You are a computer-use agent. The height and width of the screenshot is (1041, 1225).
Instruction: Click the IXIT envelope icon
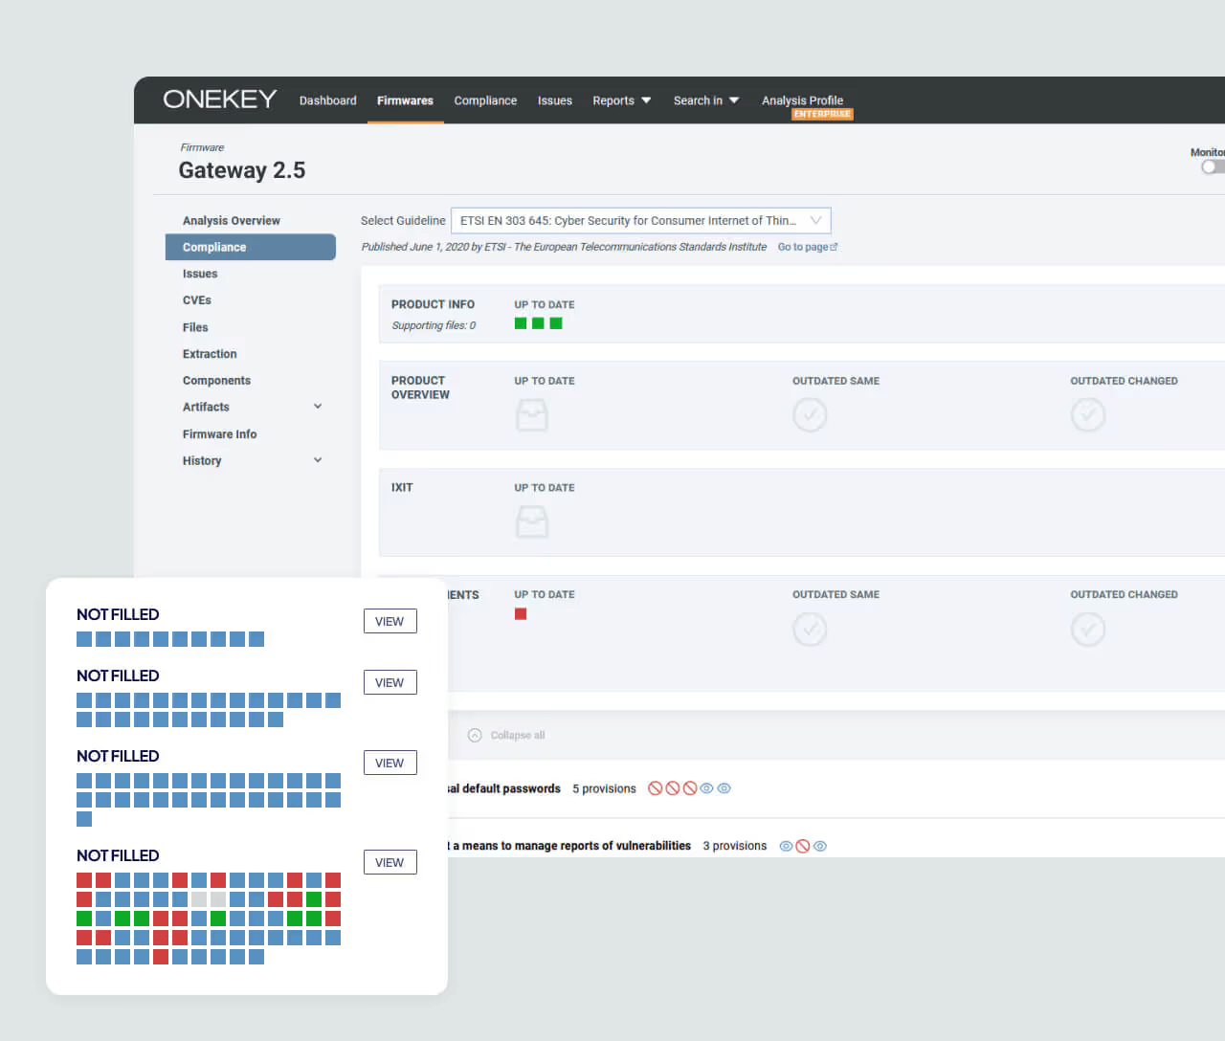532,521
